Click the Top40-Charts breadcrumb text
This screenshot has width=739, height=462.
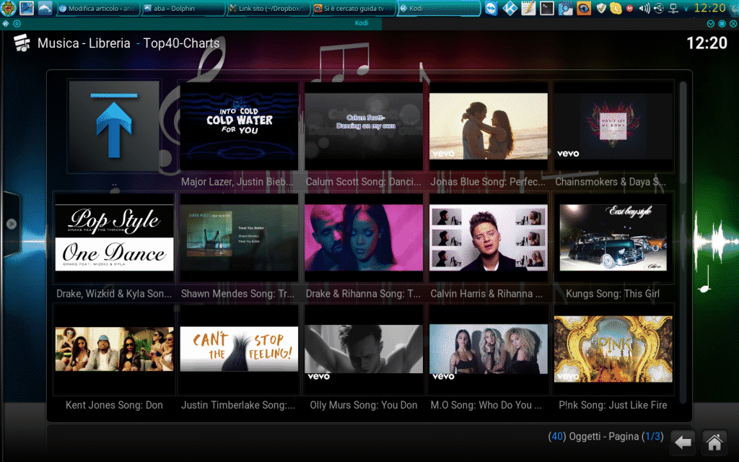pos(181,43)
